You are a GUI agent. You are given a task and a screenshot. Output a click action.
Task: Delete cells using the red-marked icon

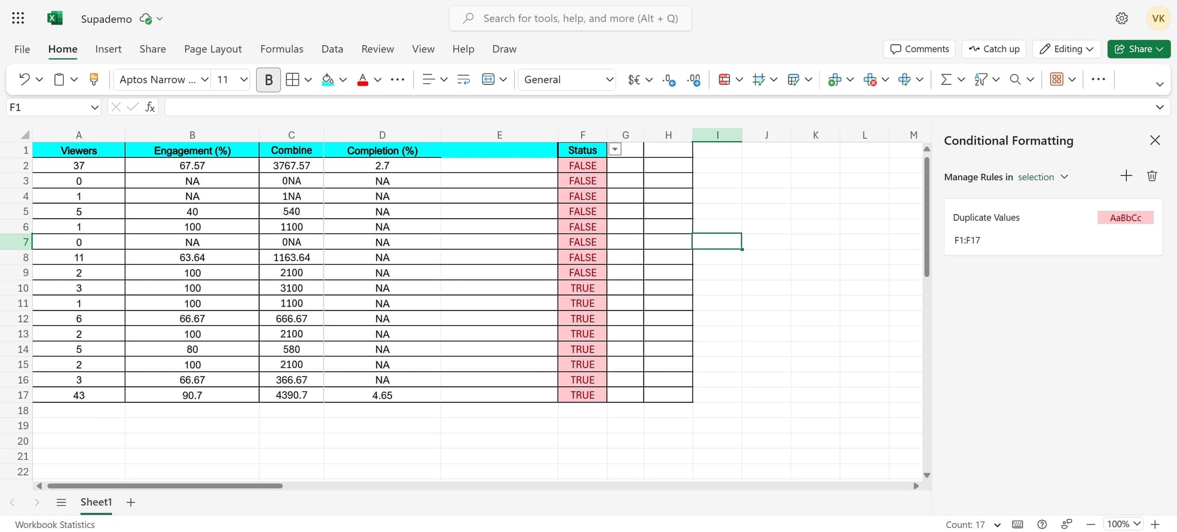coord(870,79)
